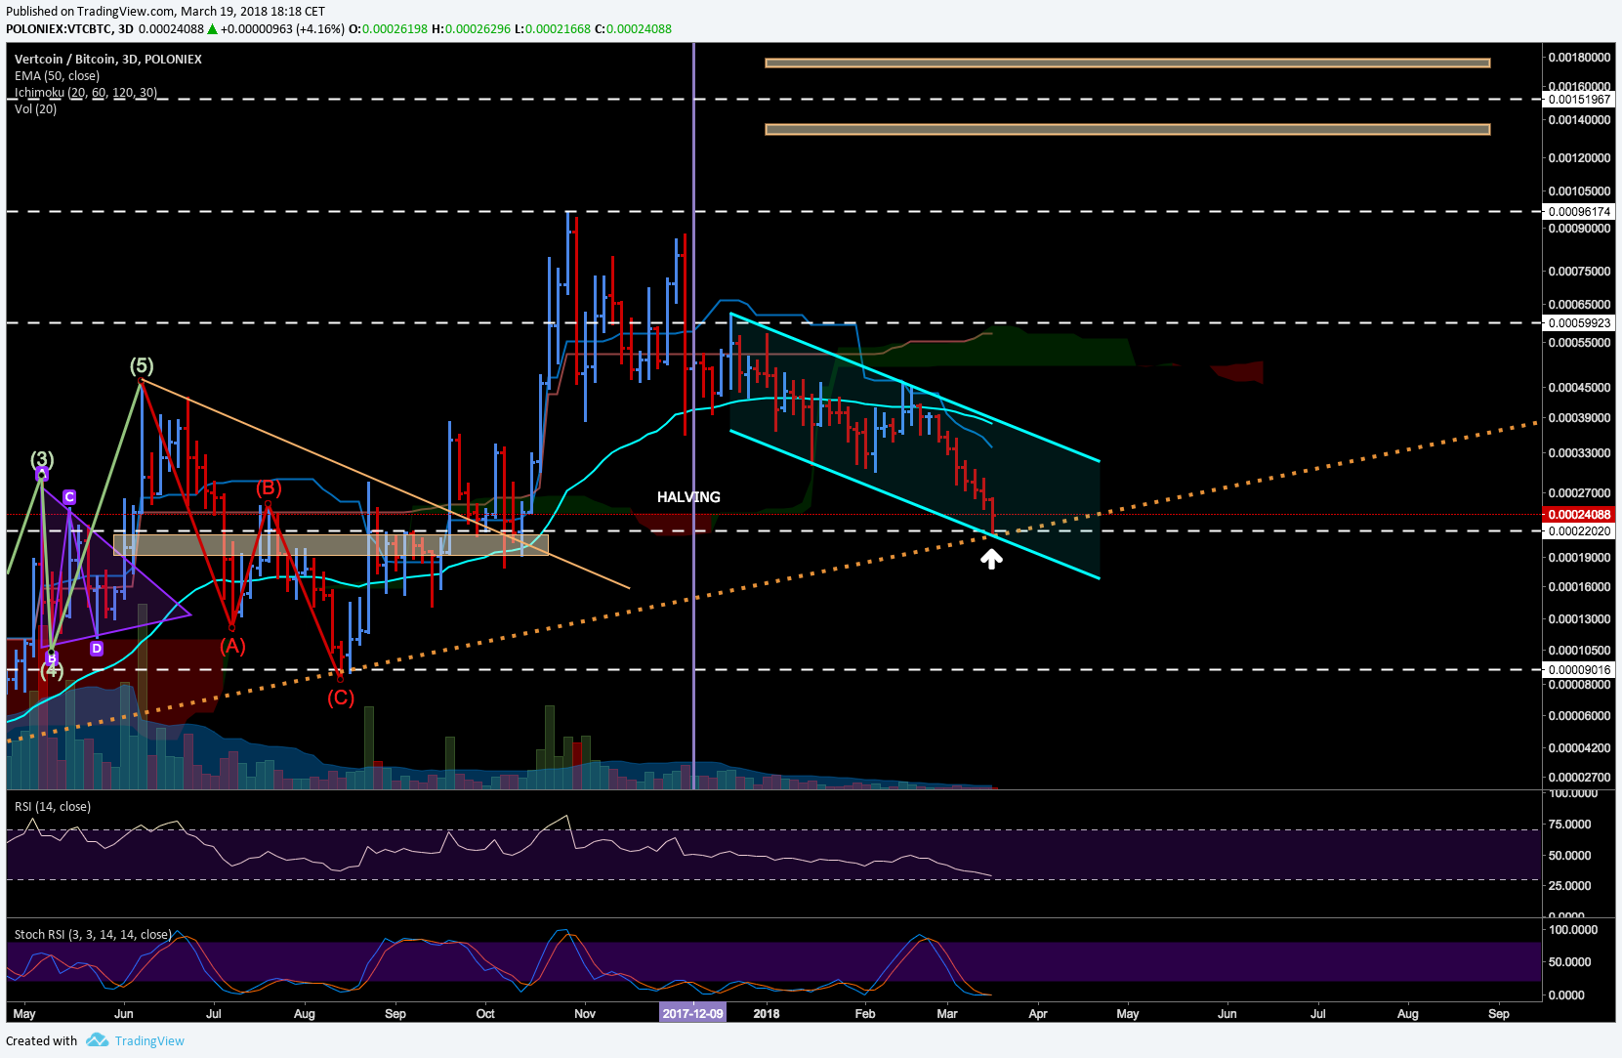Select the red (B) wave label

pos(269,488)
